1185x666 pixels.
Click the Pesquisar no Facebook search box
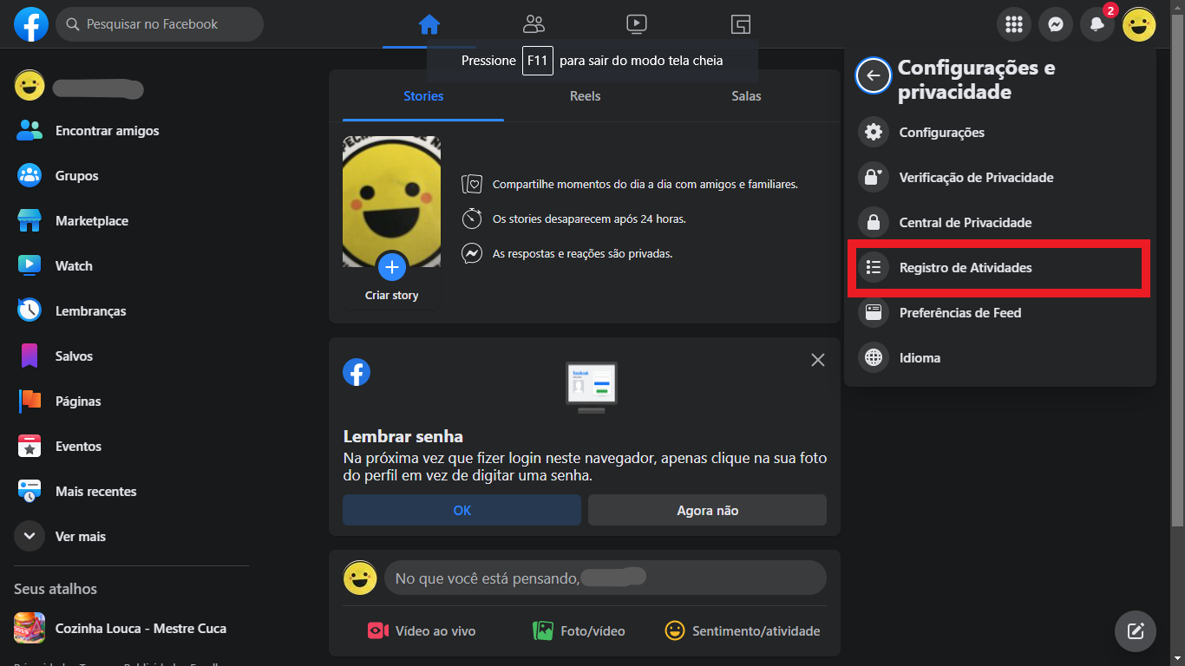pyautogui.click(x=160, y=24)
